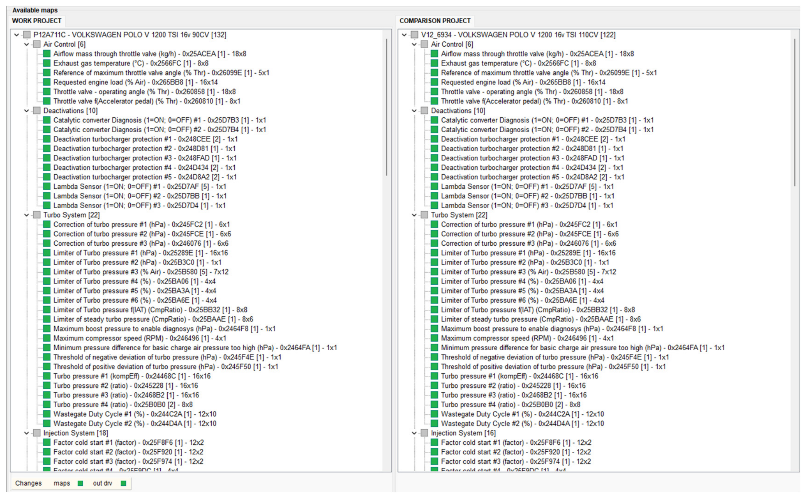
Task: Collapse Air Control group in comparison project
Action: click(414, 44)
